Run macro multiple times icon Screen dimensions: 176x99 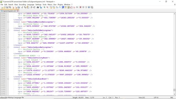point(89,7)
